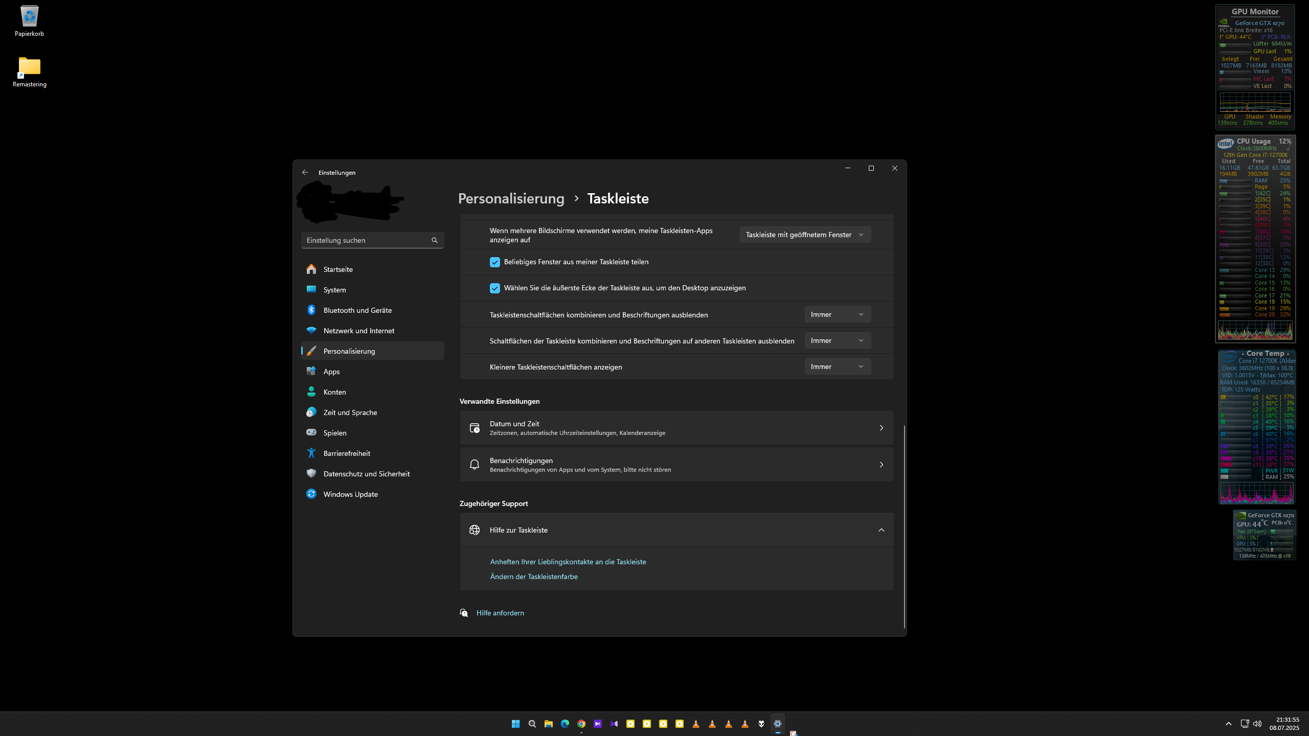The width and height of the screenshot is (1309, 736).
Task: Open the Taskleiste mit geöffnetem Fenster dropdown
Action: pyautogui.click(x=805, y=235)
